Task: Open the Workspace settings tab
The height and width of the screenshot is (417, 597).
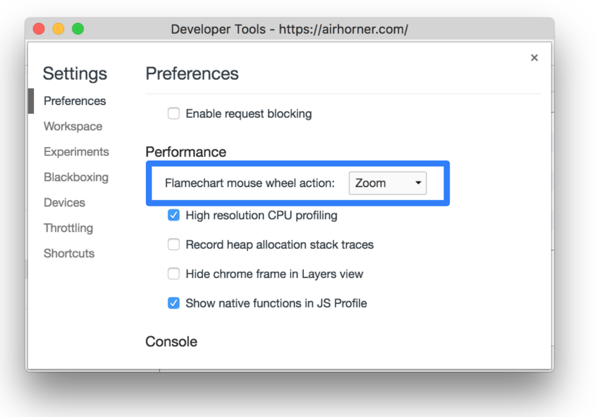Action: [x=73, y=126]
